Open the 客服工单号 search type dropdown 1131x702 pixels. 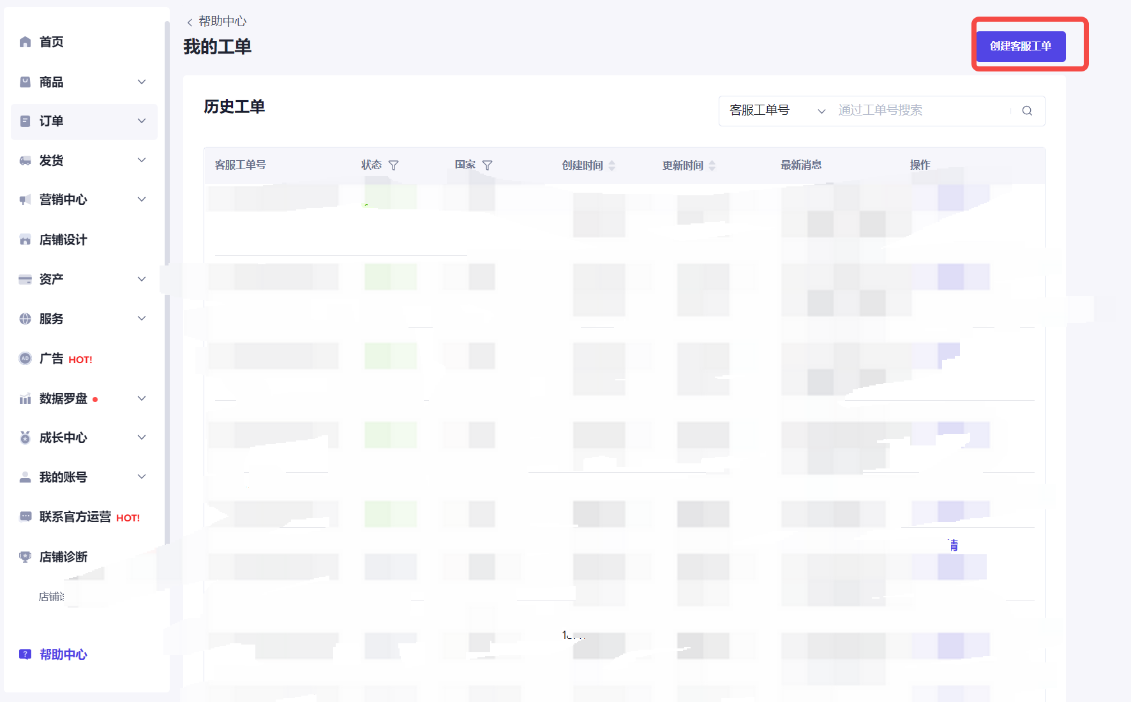point(776,111)
